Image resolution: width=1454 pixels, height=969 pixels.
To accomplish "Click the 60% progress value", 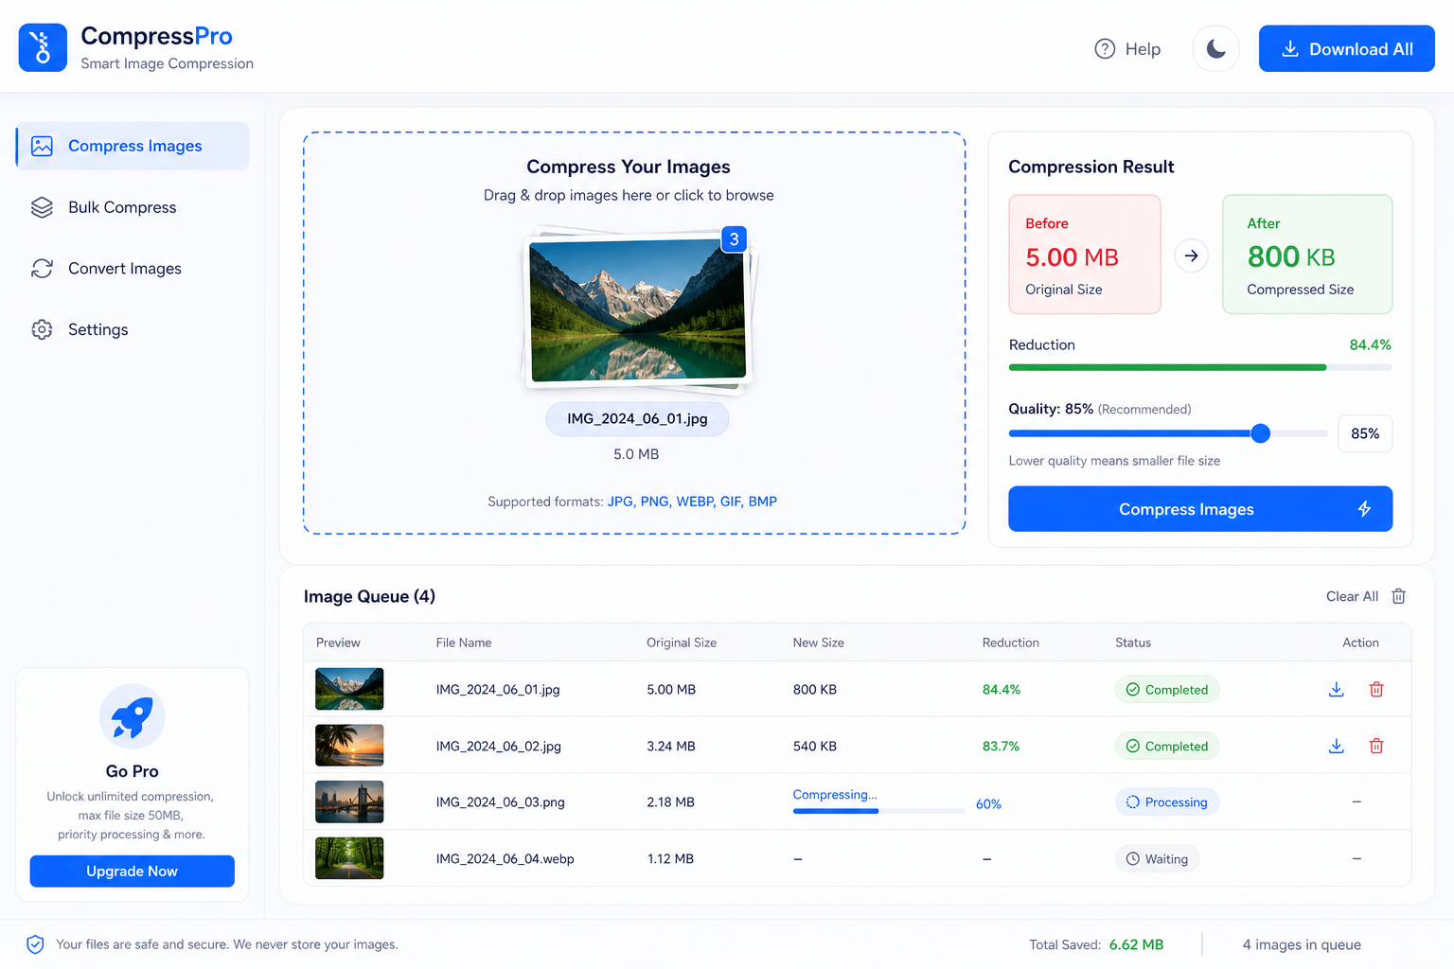I will pyautogui.click(x=988, y=804).
